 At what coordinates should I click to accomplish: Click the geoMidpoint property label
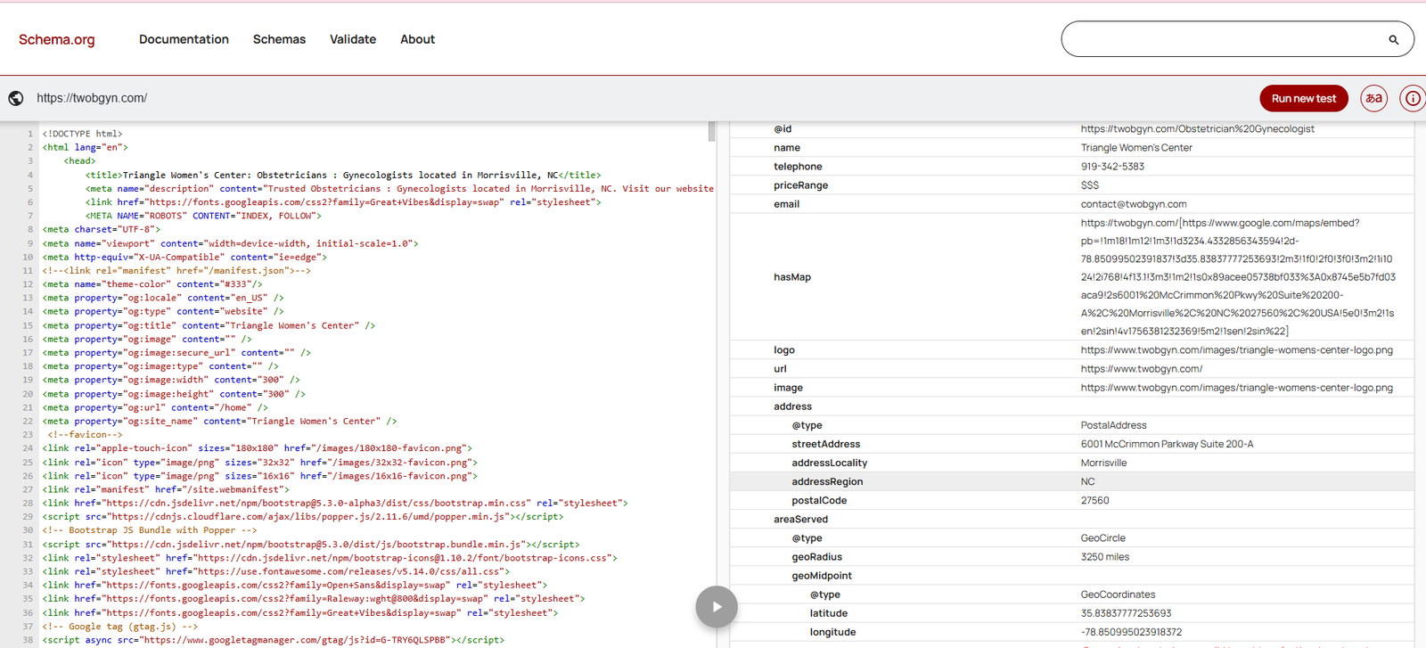click(822, 576)
